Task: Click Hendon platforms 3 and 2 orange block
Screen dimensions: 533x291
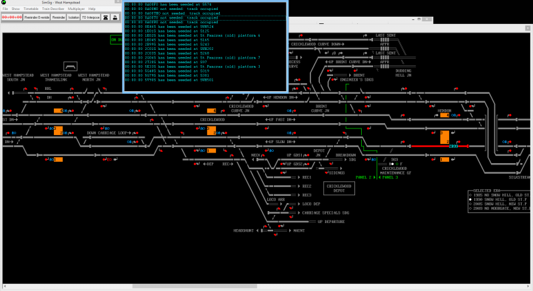Action: click(444, 137)
